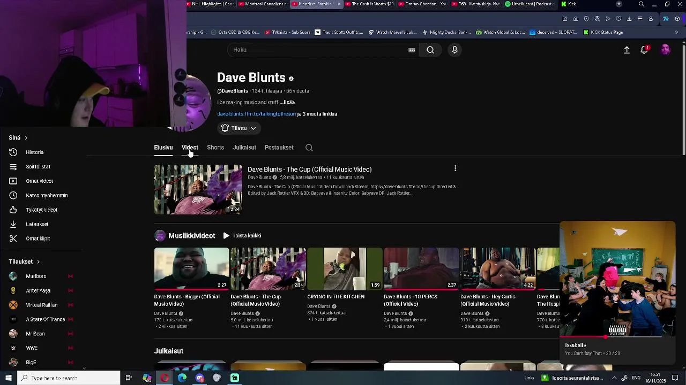Viewport: 686px width, 385px height.
Task: Click the Windows taskbar search box
Action: tap(69, 378)
